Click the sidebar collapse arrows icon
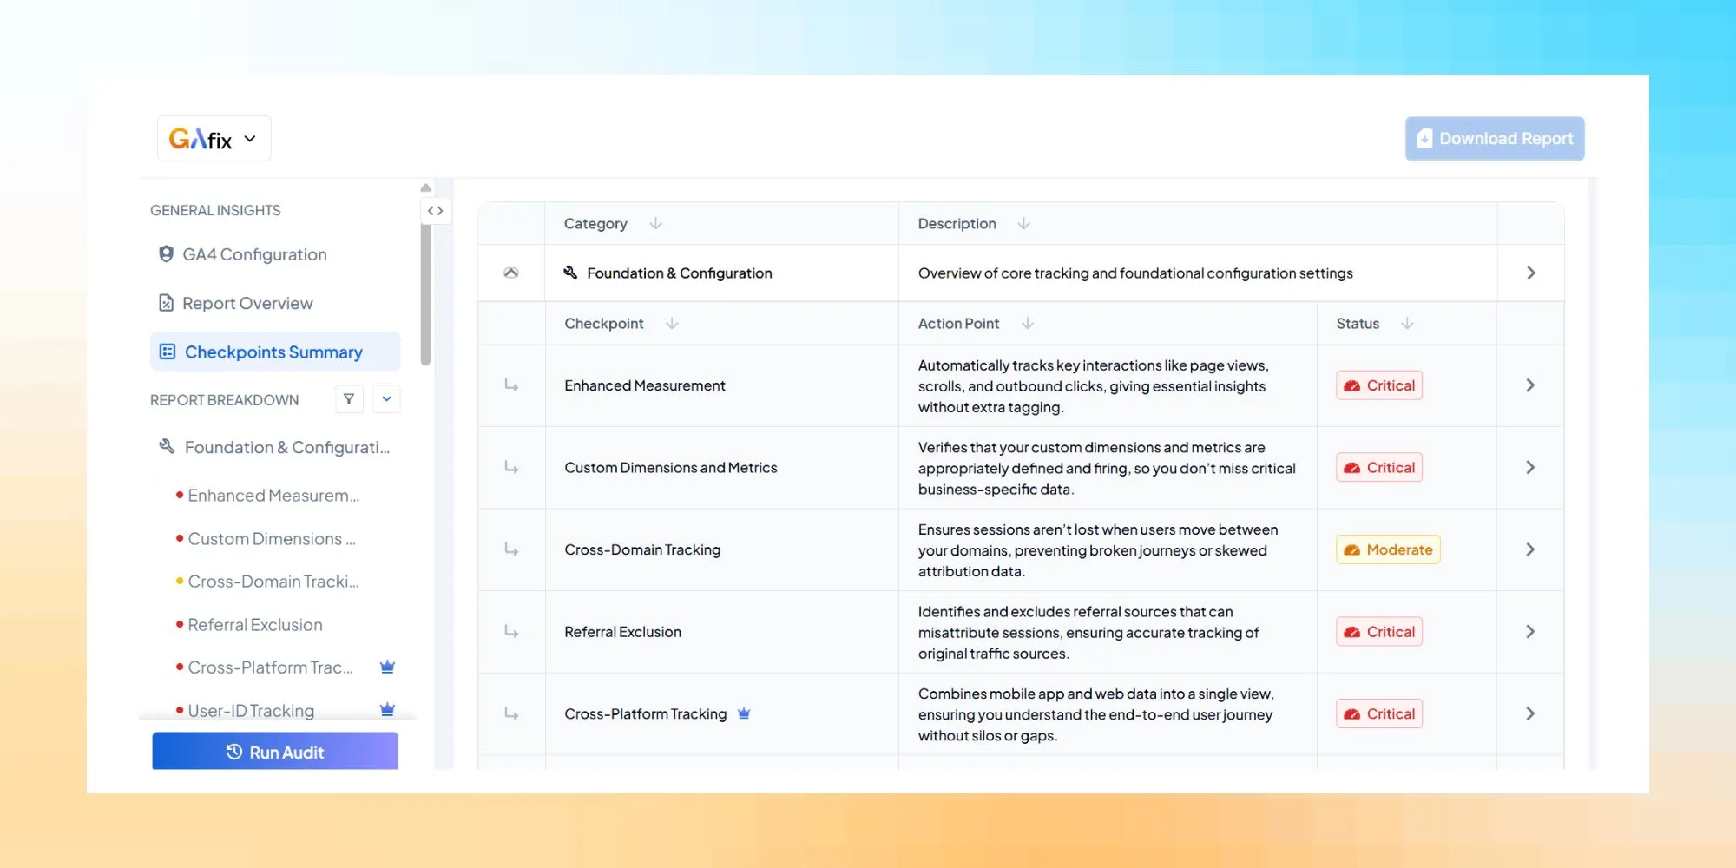The height and width of the screenshot is (868, 1736). click(436, 210)
